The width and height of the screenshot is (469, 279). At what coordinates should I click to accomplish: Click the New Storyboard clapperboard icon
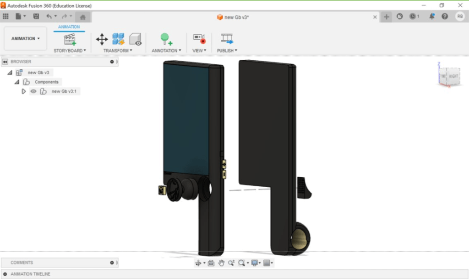click(70, 39)
